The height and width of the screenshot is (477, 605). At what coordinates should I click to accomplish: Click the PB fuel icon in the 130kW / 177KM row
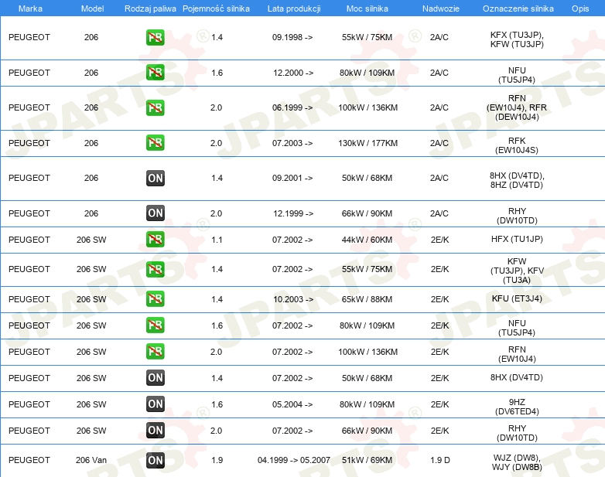[155, 143]
